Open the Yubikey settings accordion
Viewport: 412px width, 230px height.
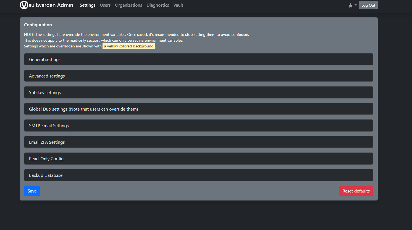tap(198, 92)
